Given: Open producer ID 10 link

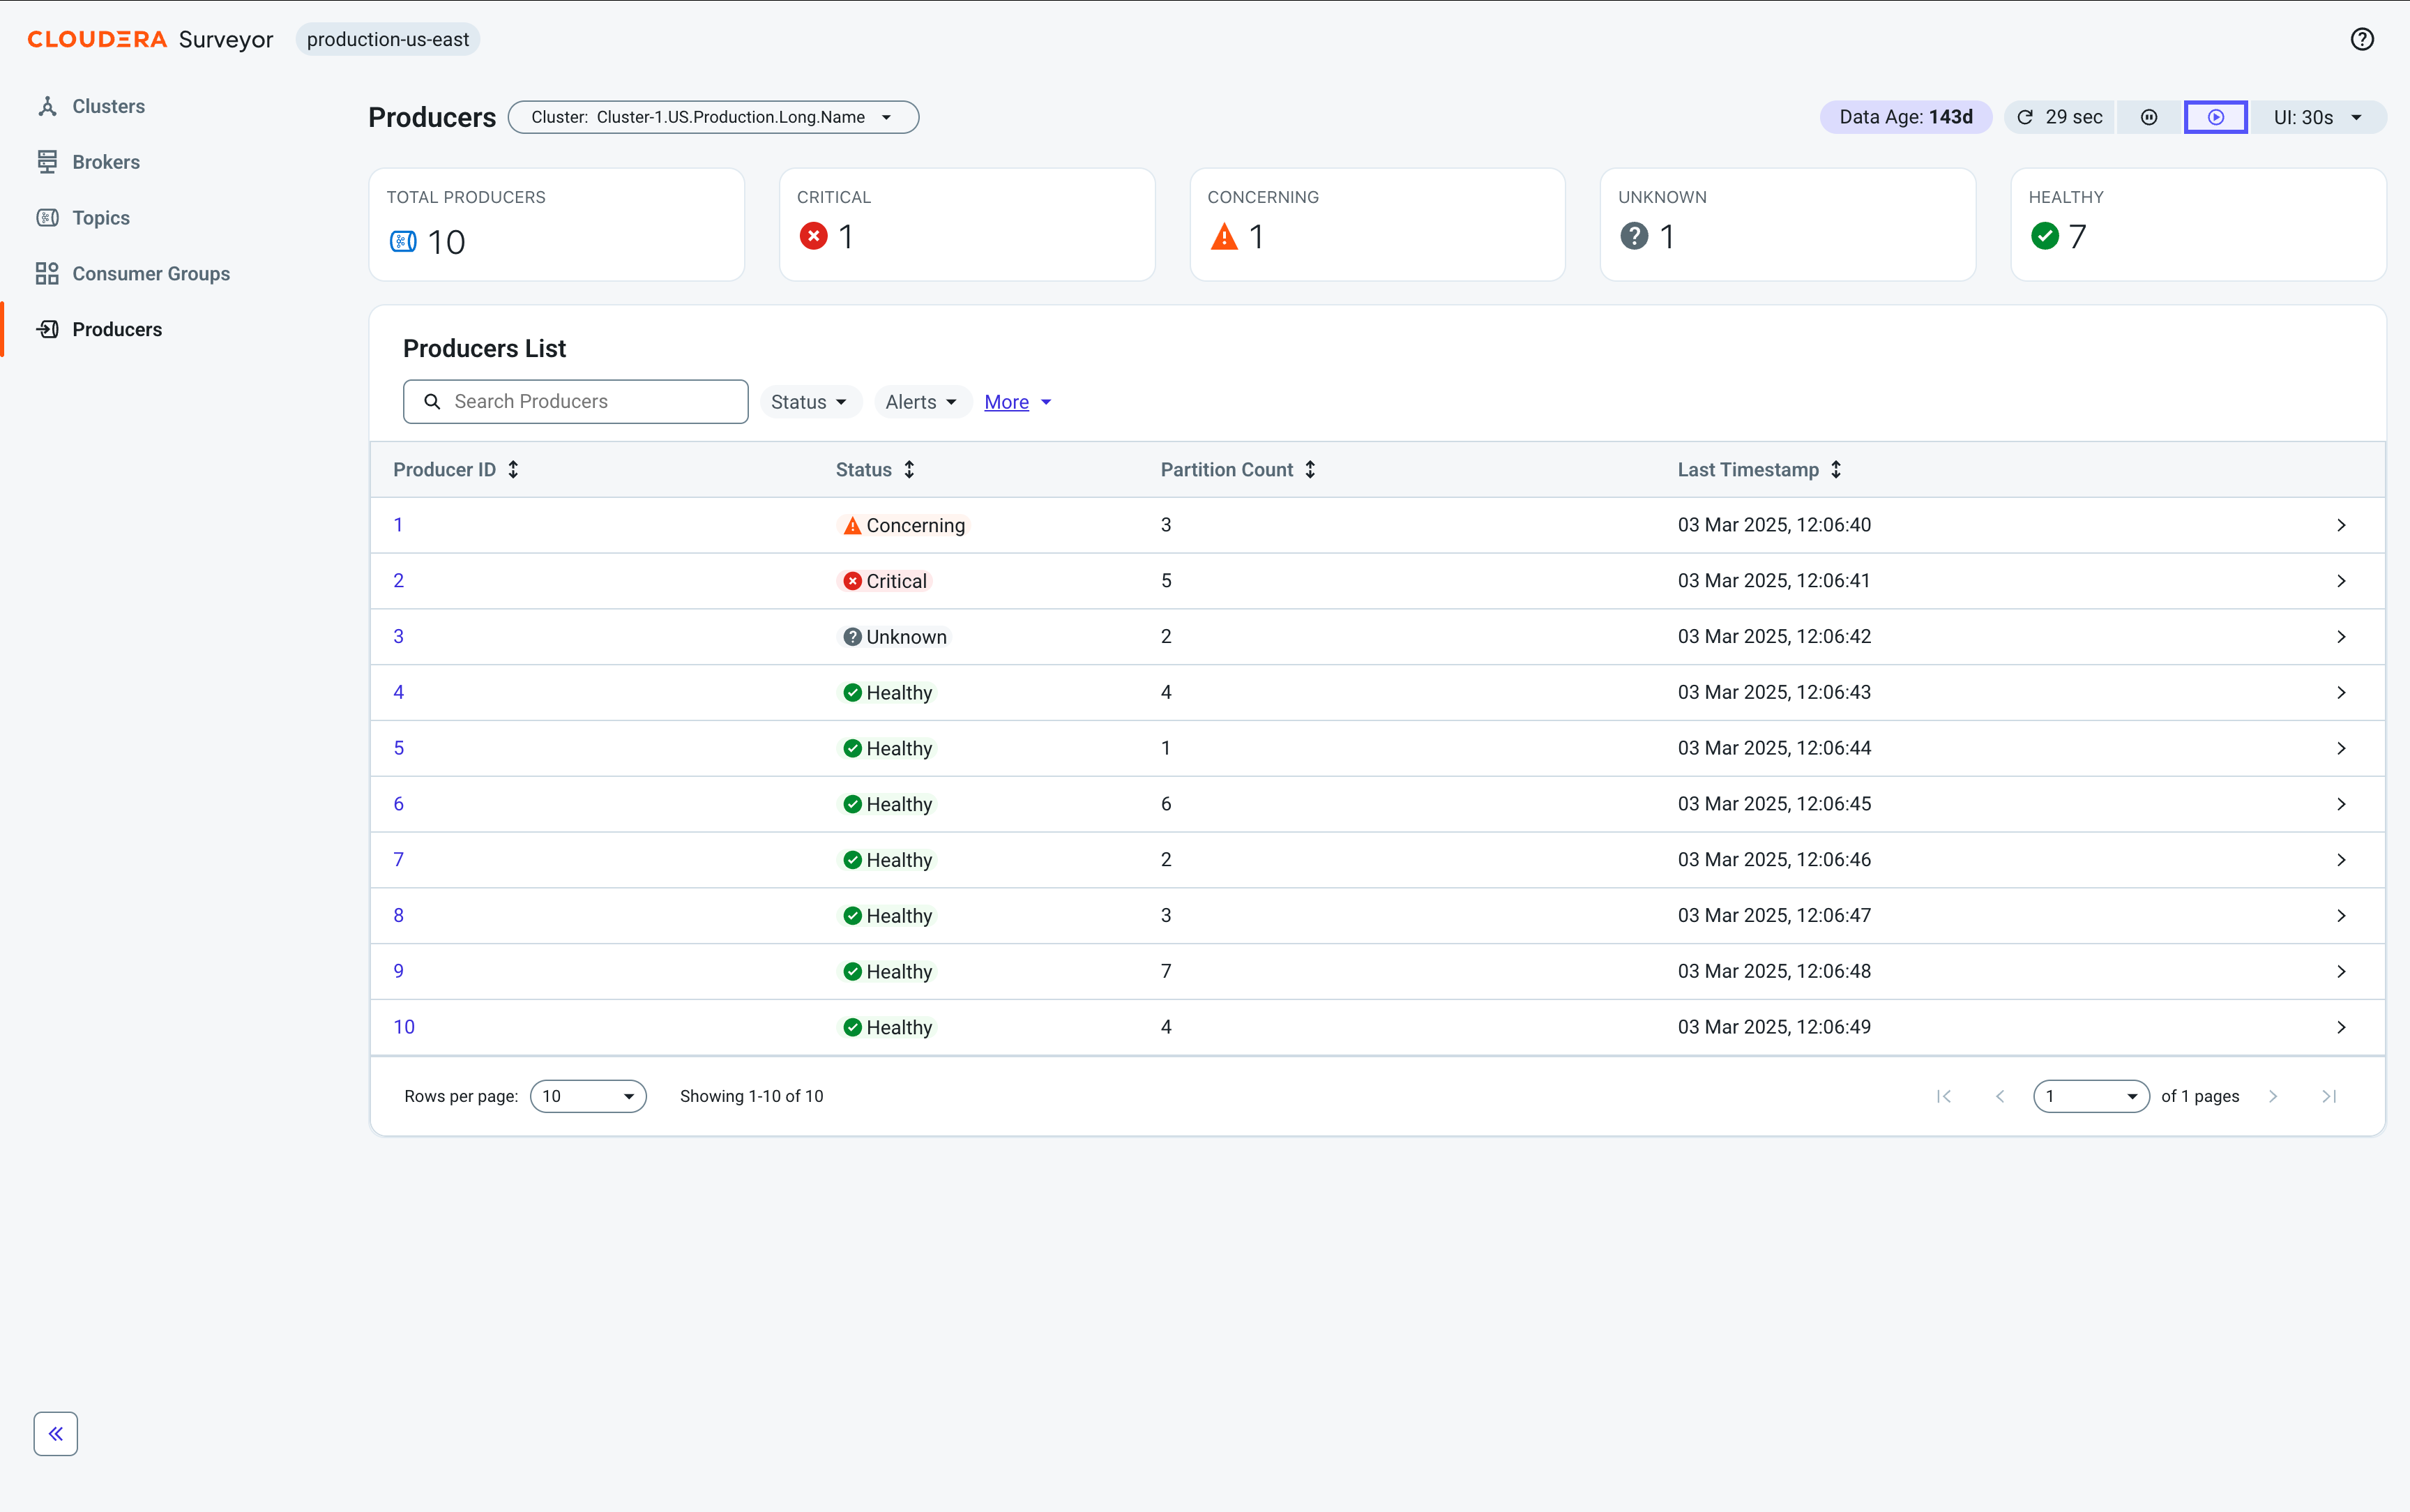Looking at the screenshot, I should point(404,1027).
